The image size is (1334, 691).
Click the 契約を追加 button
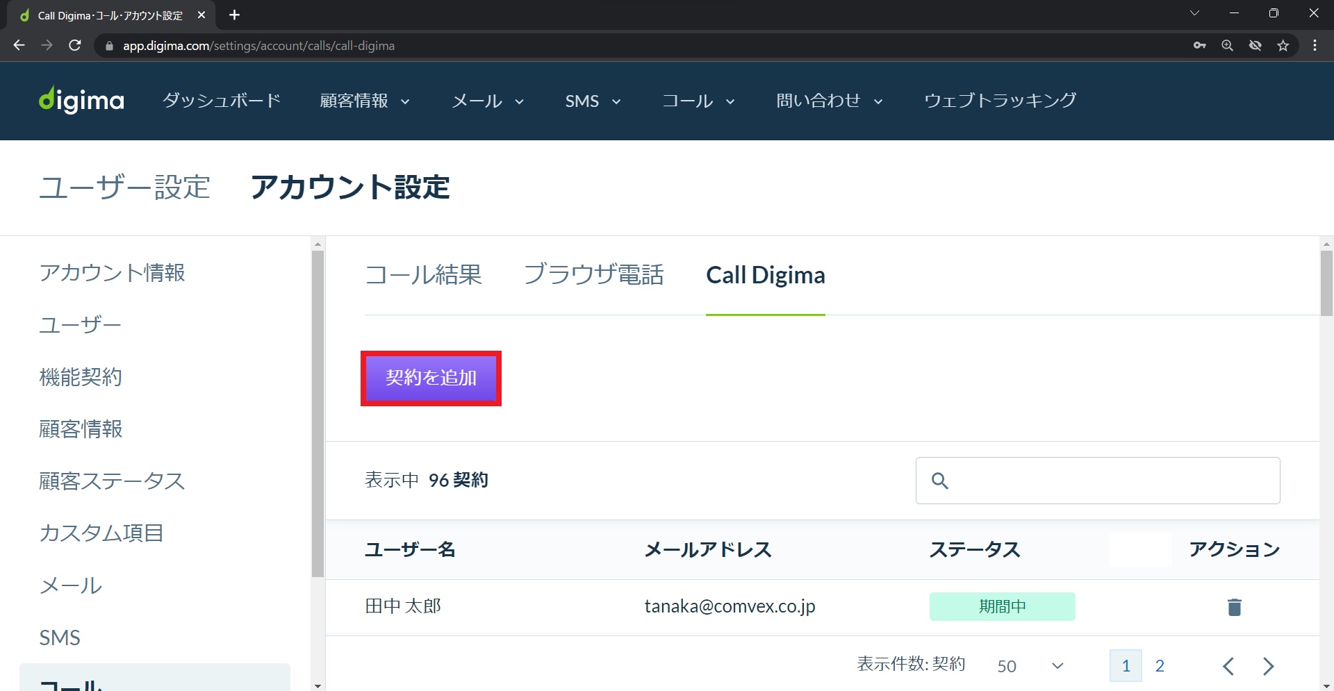click(x=431, y=378)
